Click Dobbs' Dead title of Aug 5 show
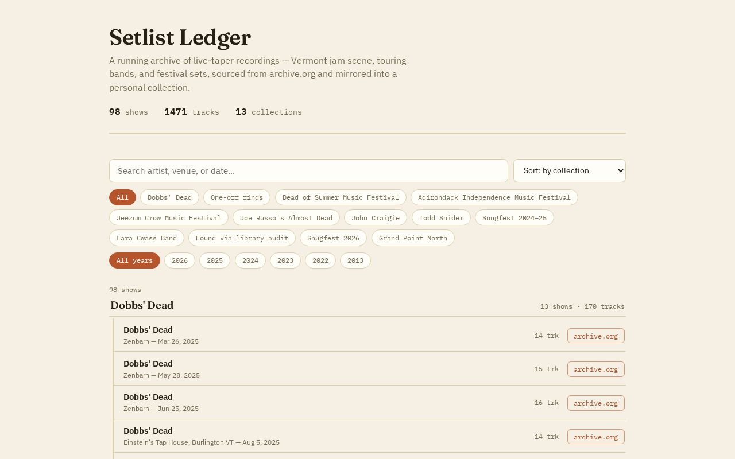This screenshot has height=459, width=735. [x=148, y=431]
